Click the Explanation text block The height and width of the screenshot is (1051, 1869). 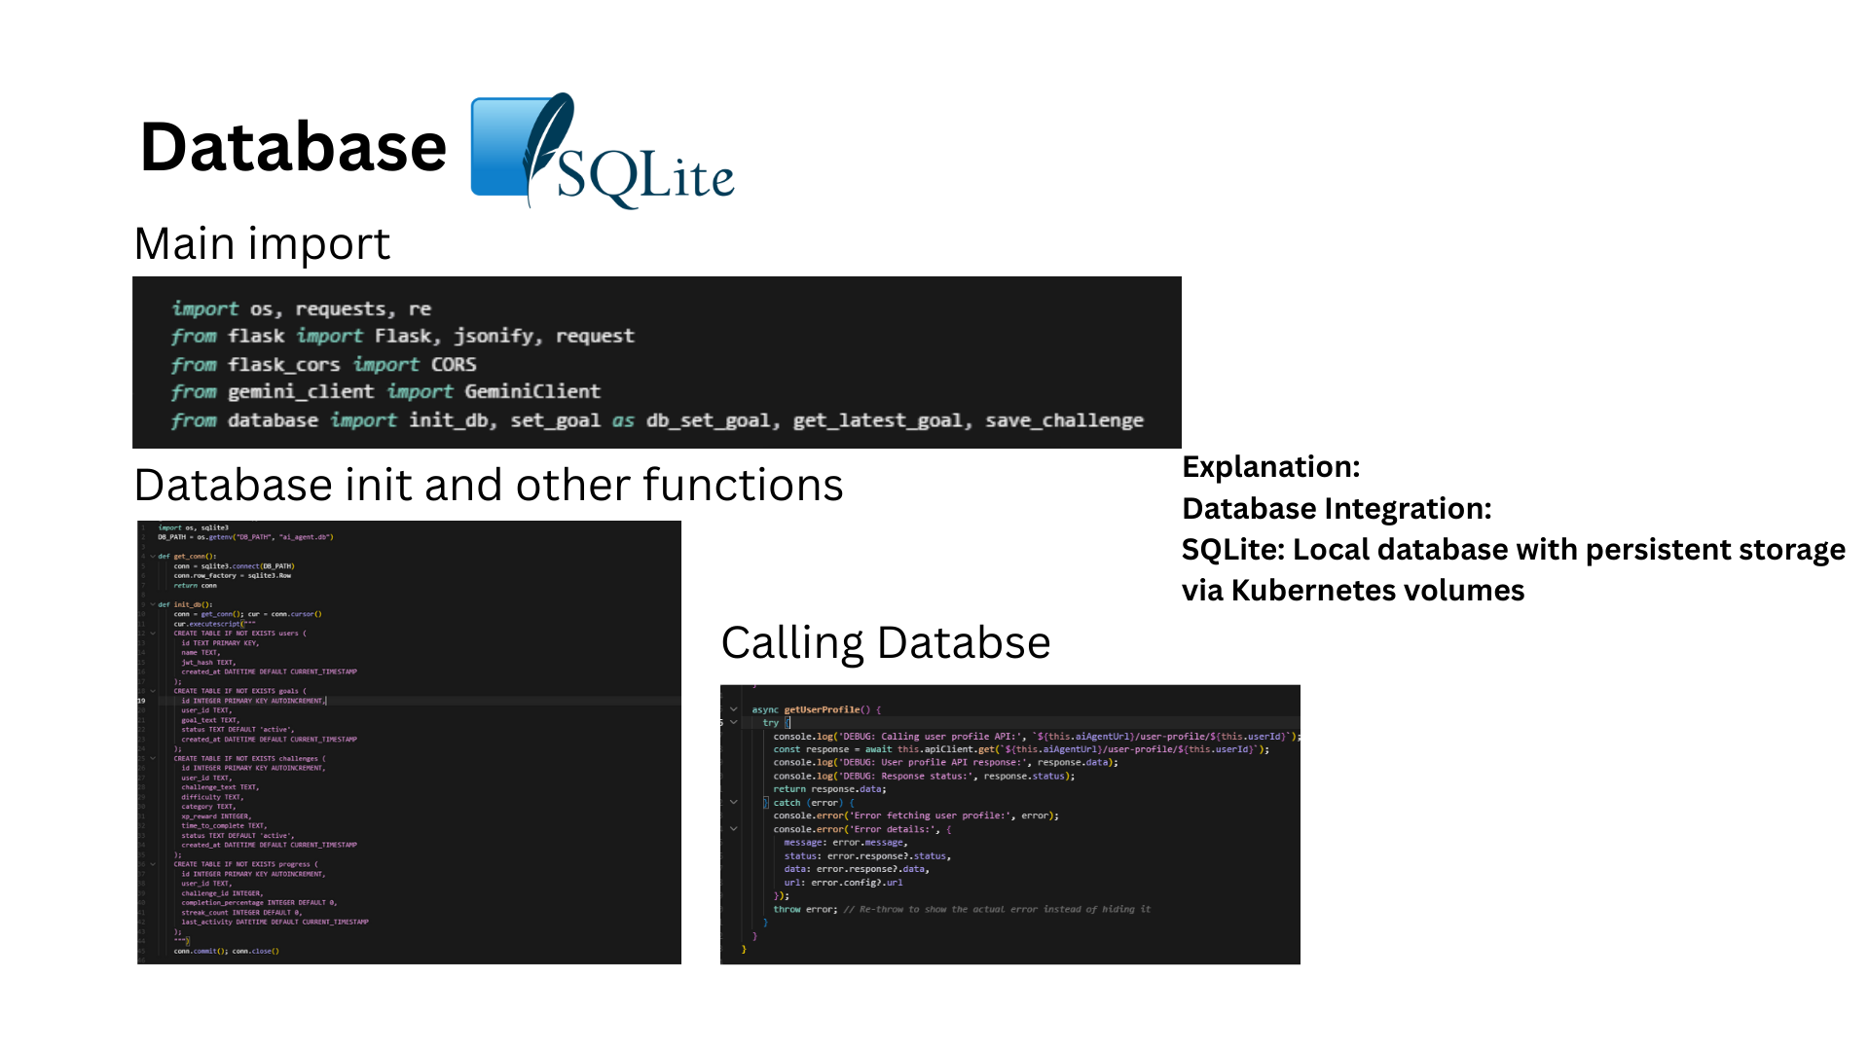coord(1512,528)
